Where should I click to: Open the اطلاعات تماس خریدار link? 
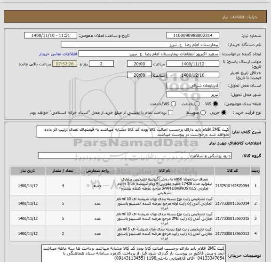pyautogui.click(x=58, y=54)
